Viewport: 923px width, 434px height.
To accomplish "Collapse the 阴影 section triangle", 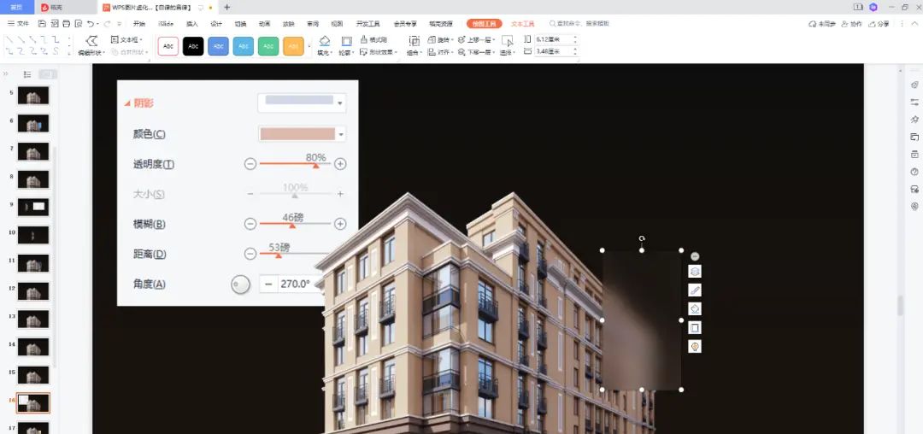I will (x=126, y=103).
